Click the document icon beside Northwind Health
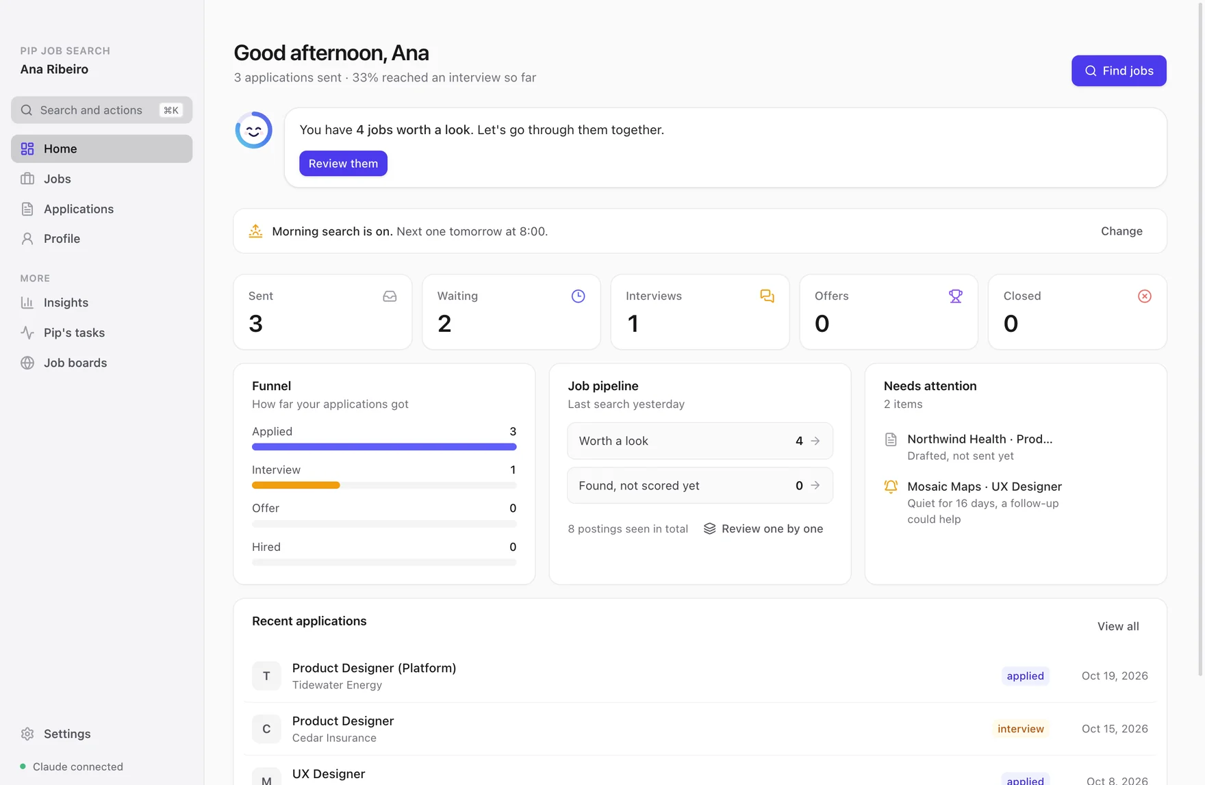This screenshot has height=785, width=1205. (x=891, y=439)
